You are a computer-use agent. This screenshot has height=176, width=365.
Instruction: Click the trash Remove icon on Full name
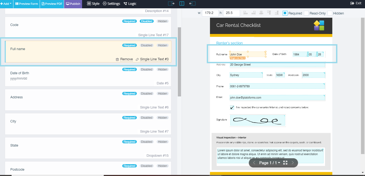[x=117, y=59]
